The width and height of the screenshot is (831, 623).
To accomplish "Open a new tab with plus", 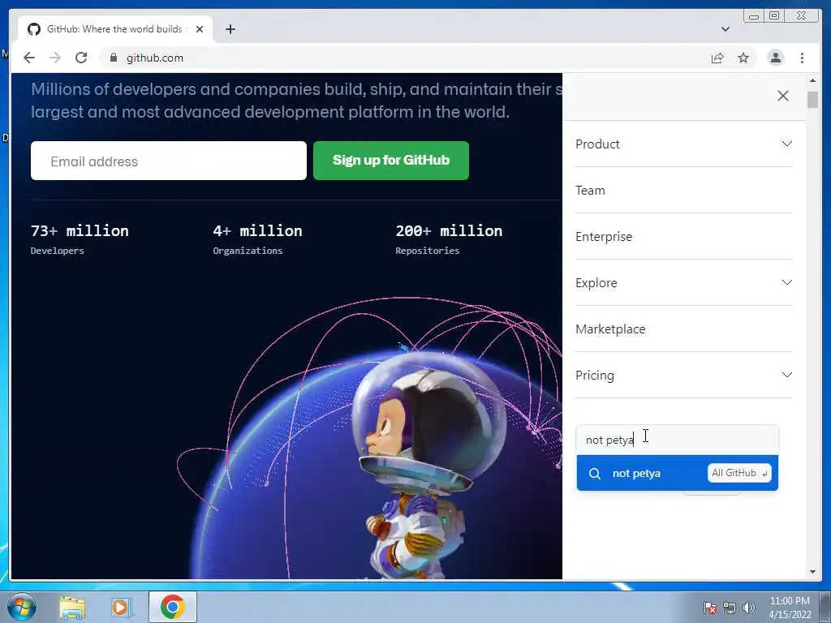I will [230, 29].
